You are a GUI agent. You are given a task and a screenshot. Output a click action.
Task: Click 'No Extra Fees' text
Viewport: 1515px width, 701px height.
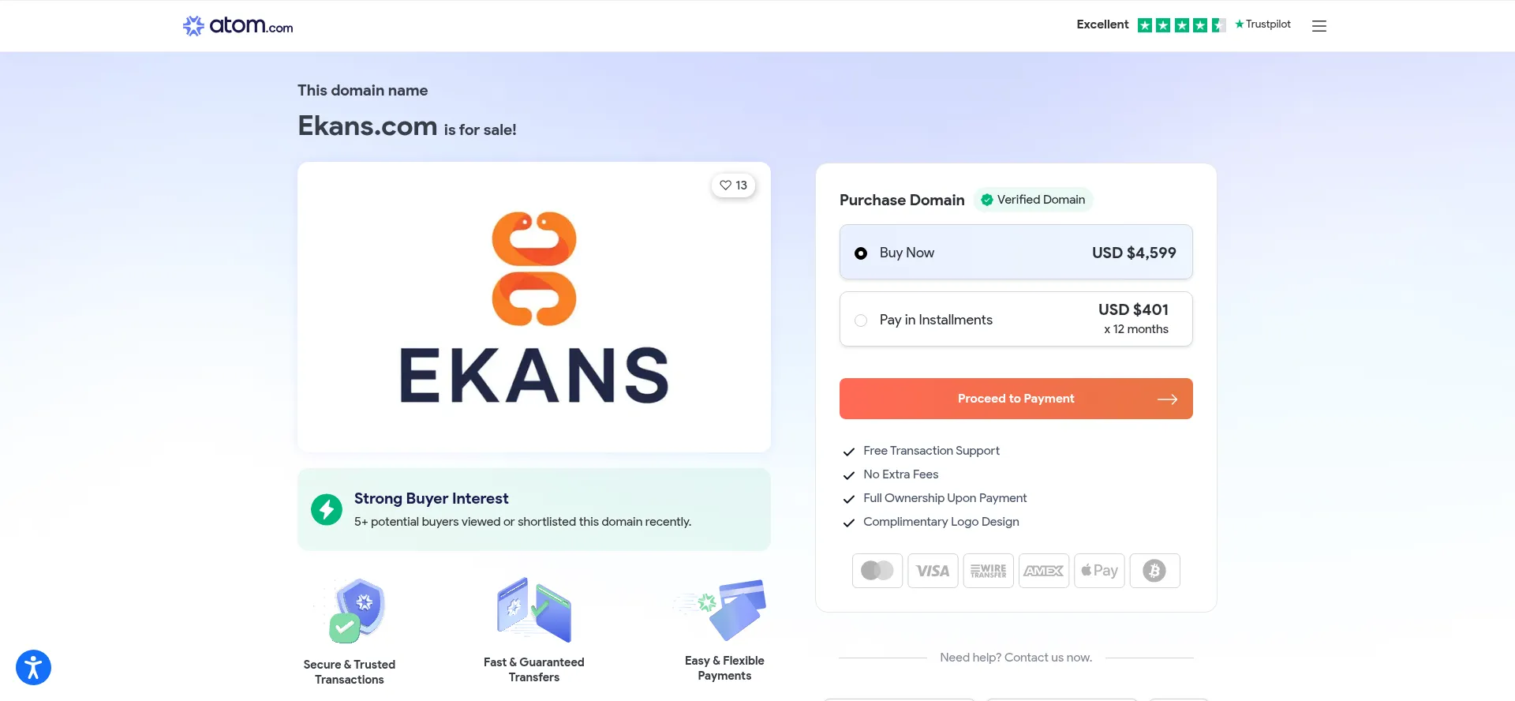900,474
